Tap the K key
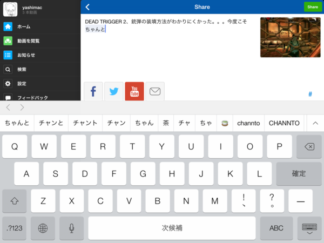The width and height of the screenshot is (324, 243). coord(230,173)
